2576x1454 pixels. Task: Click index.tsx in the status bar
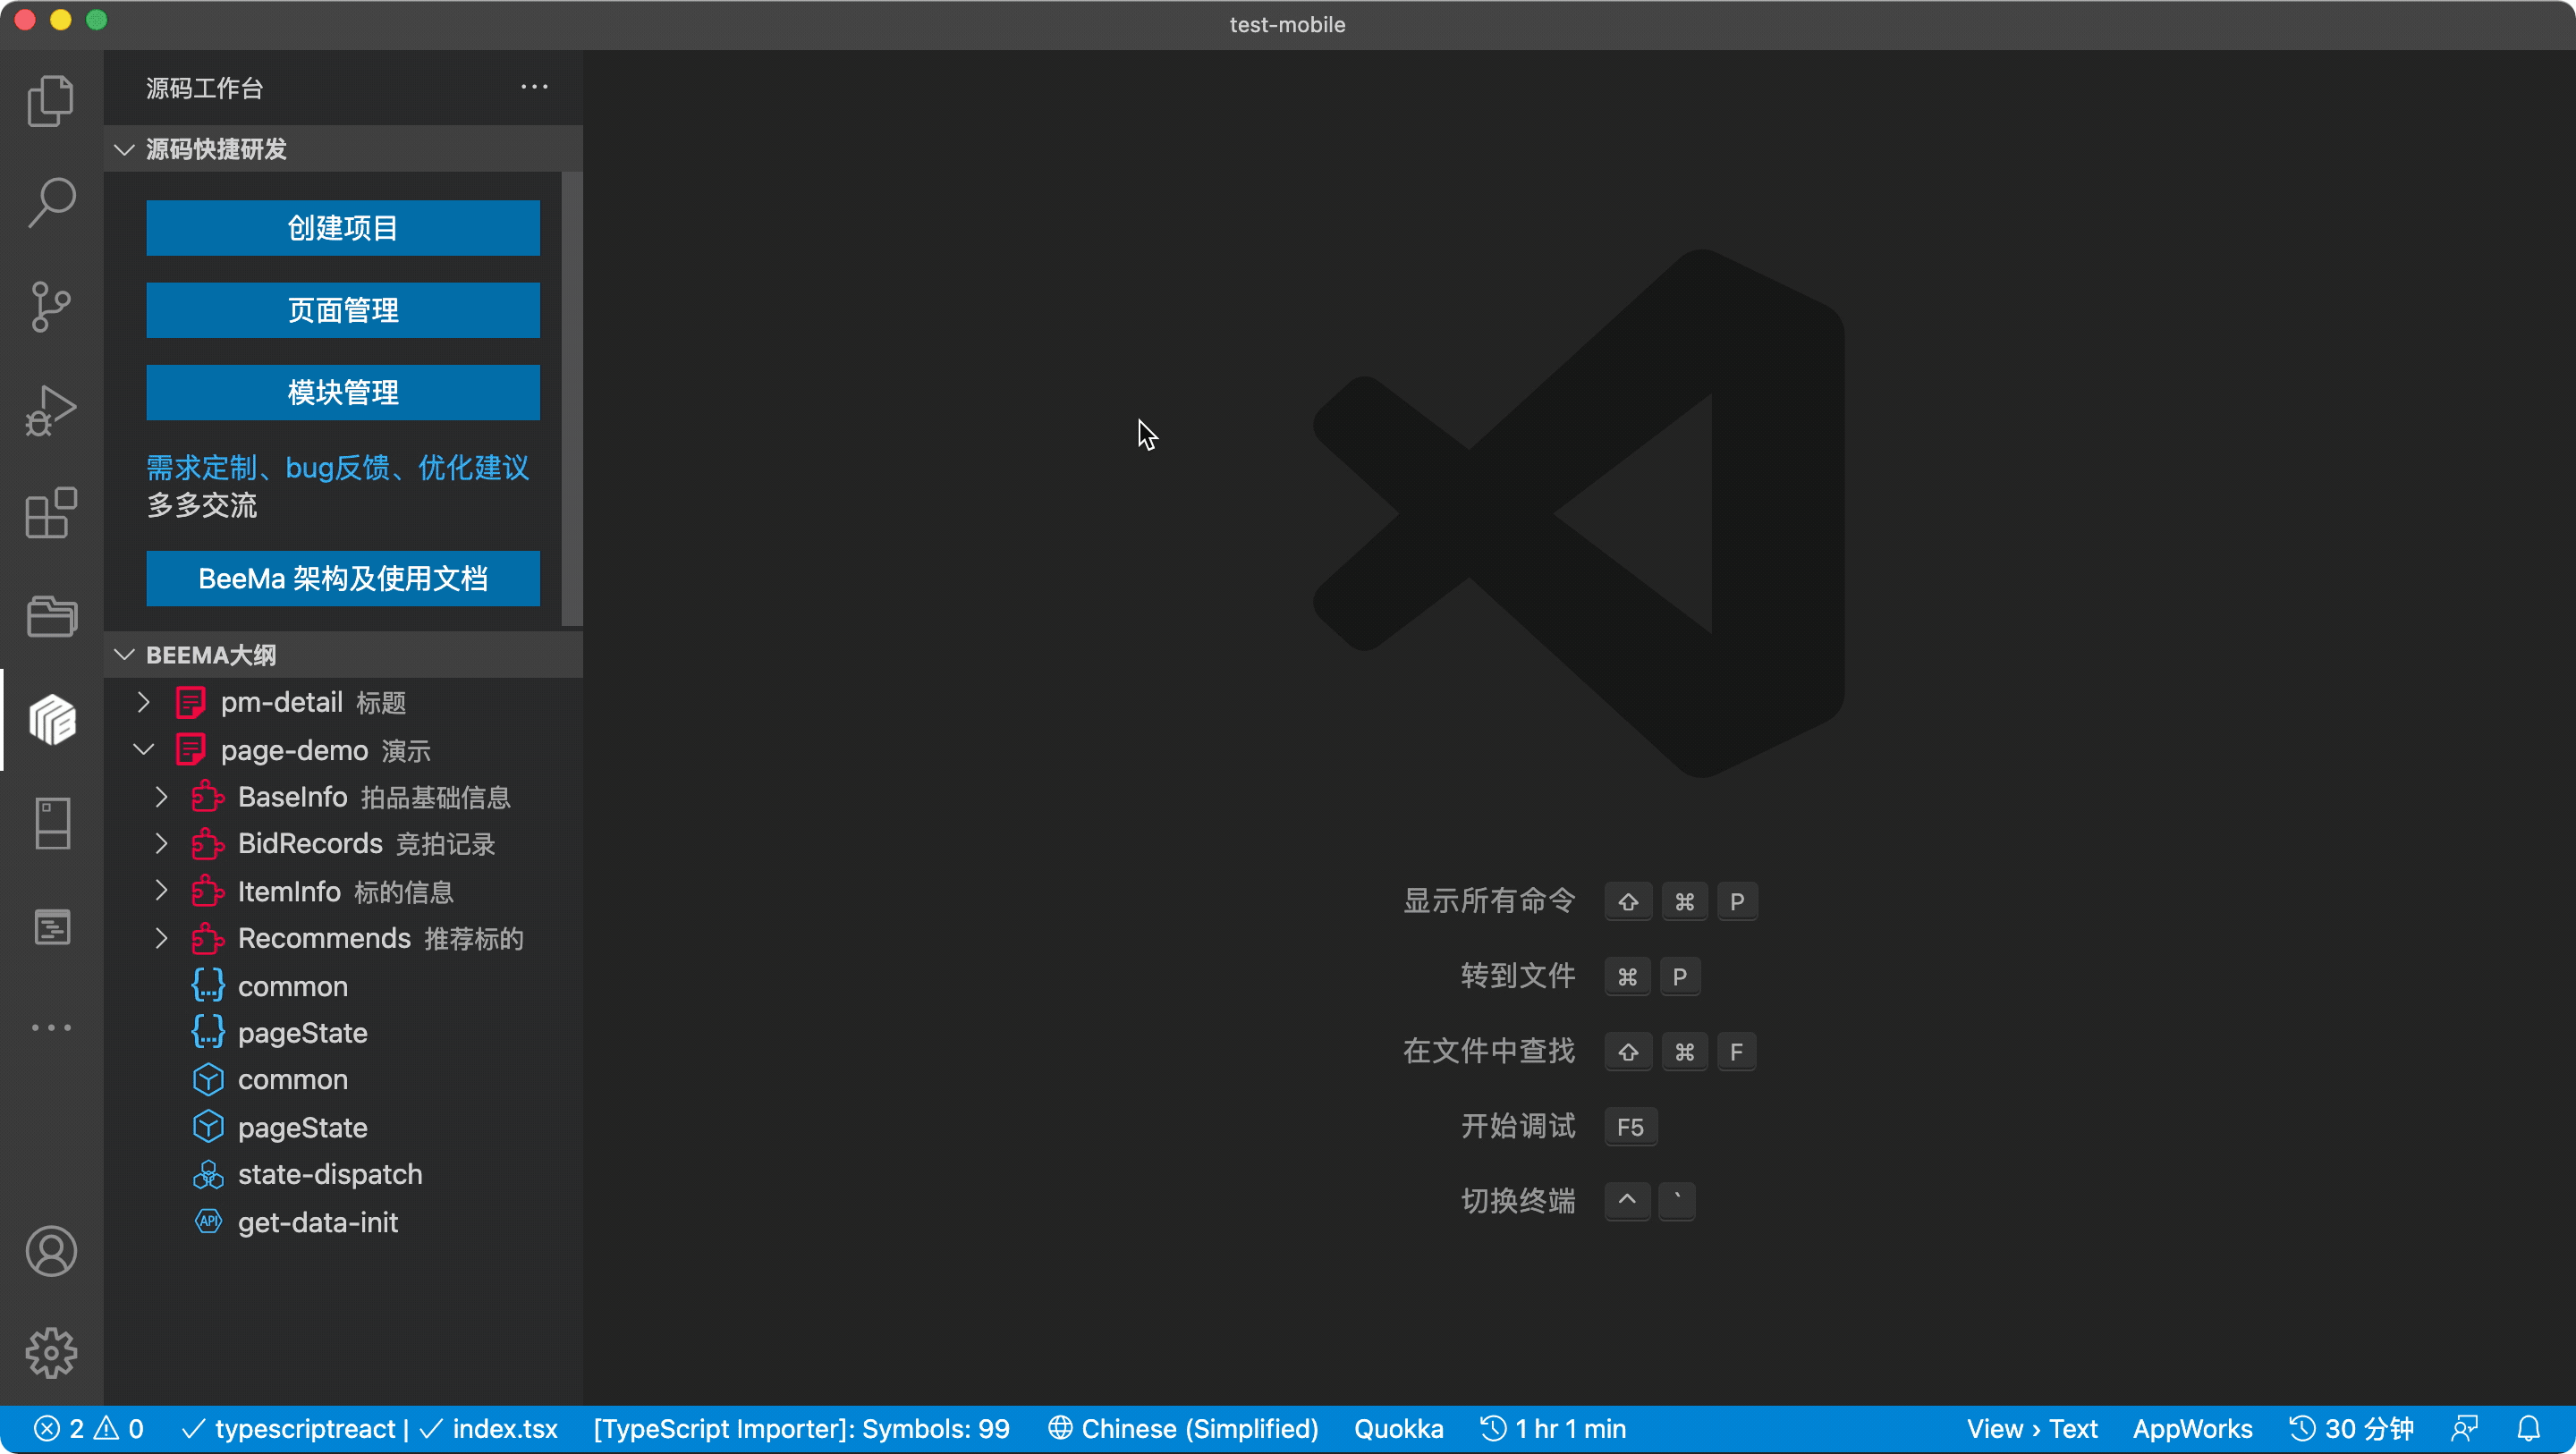[490, 1428]
